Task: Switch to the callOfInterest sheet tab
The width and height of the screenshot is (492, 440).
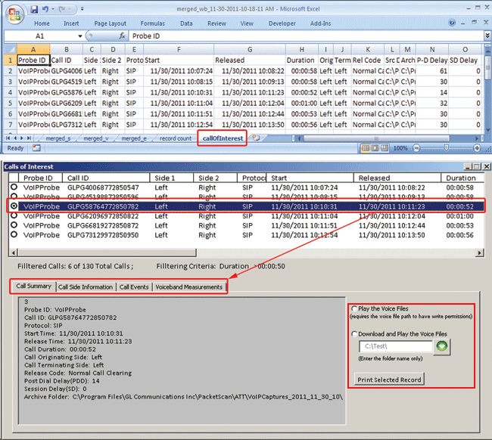Action: click(x=223, y=138)
